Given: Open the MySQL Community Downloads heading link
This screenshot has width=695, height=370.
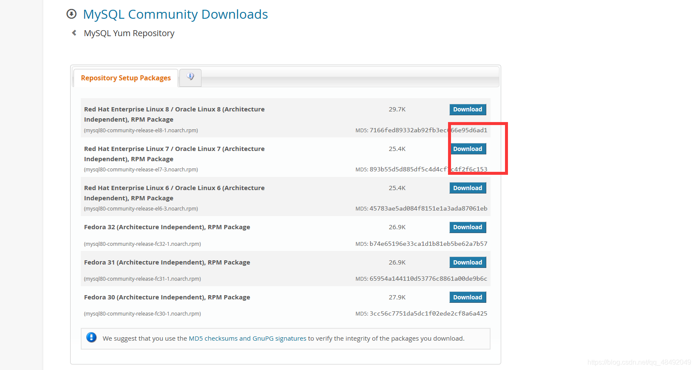Looking at the screenshot, I should [176, 14].
